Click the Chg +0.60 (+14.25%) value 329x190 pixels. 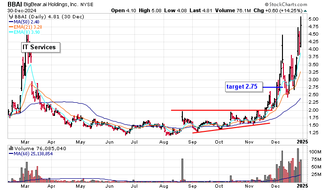click(278, 10)
